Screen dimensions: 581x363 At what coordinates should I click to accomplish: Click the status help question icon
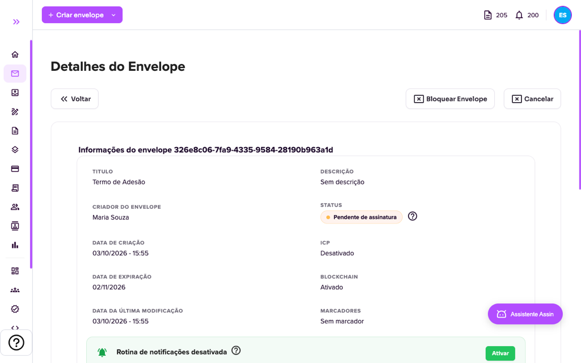(x=412, y=216)
